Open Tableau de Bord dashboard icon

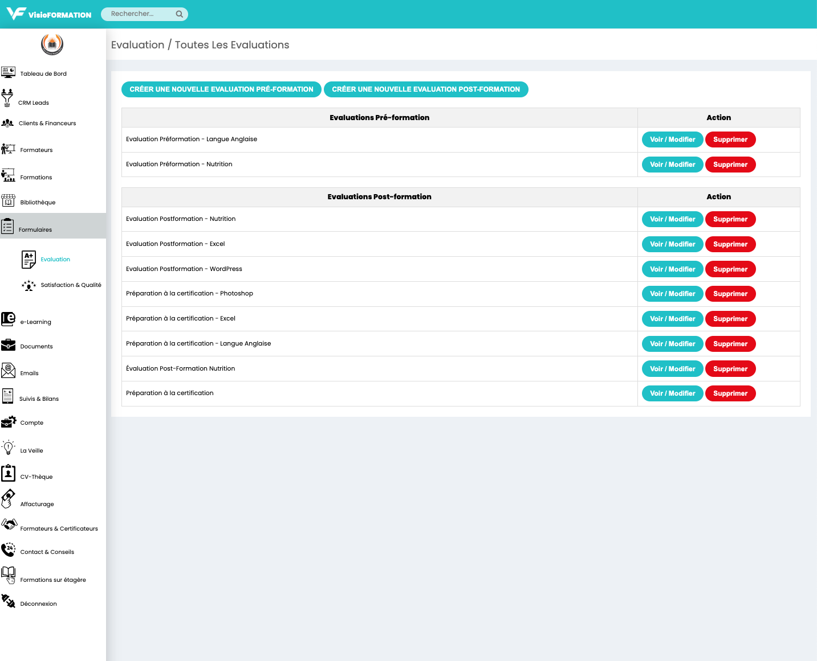pyautogui.click(x=8, y=72)
